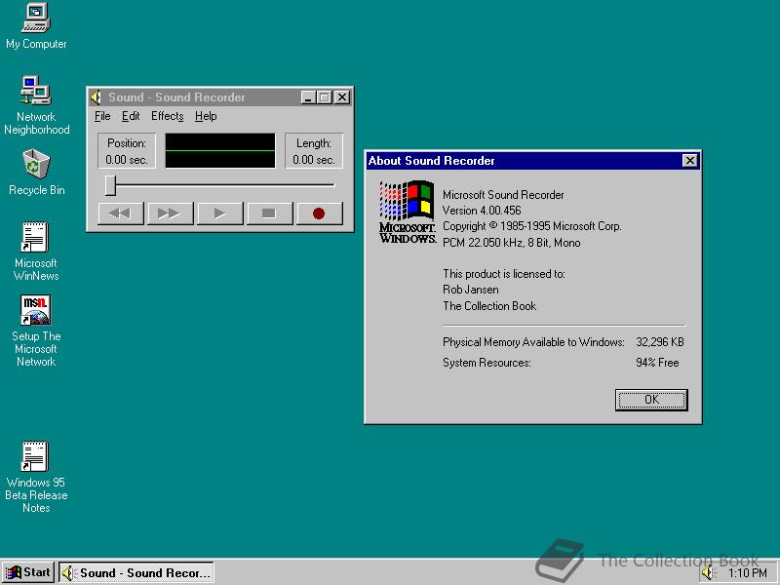The image size is (780, 585).
Task: Click the Sound Recorder title bar speaker icon
Action: (96, 97)
